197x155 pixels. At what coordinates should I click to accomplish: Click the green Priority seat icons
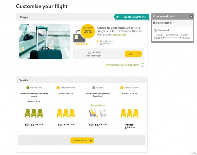click(34, 113)
